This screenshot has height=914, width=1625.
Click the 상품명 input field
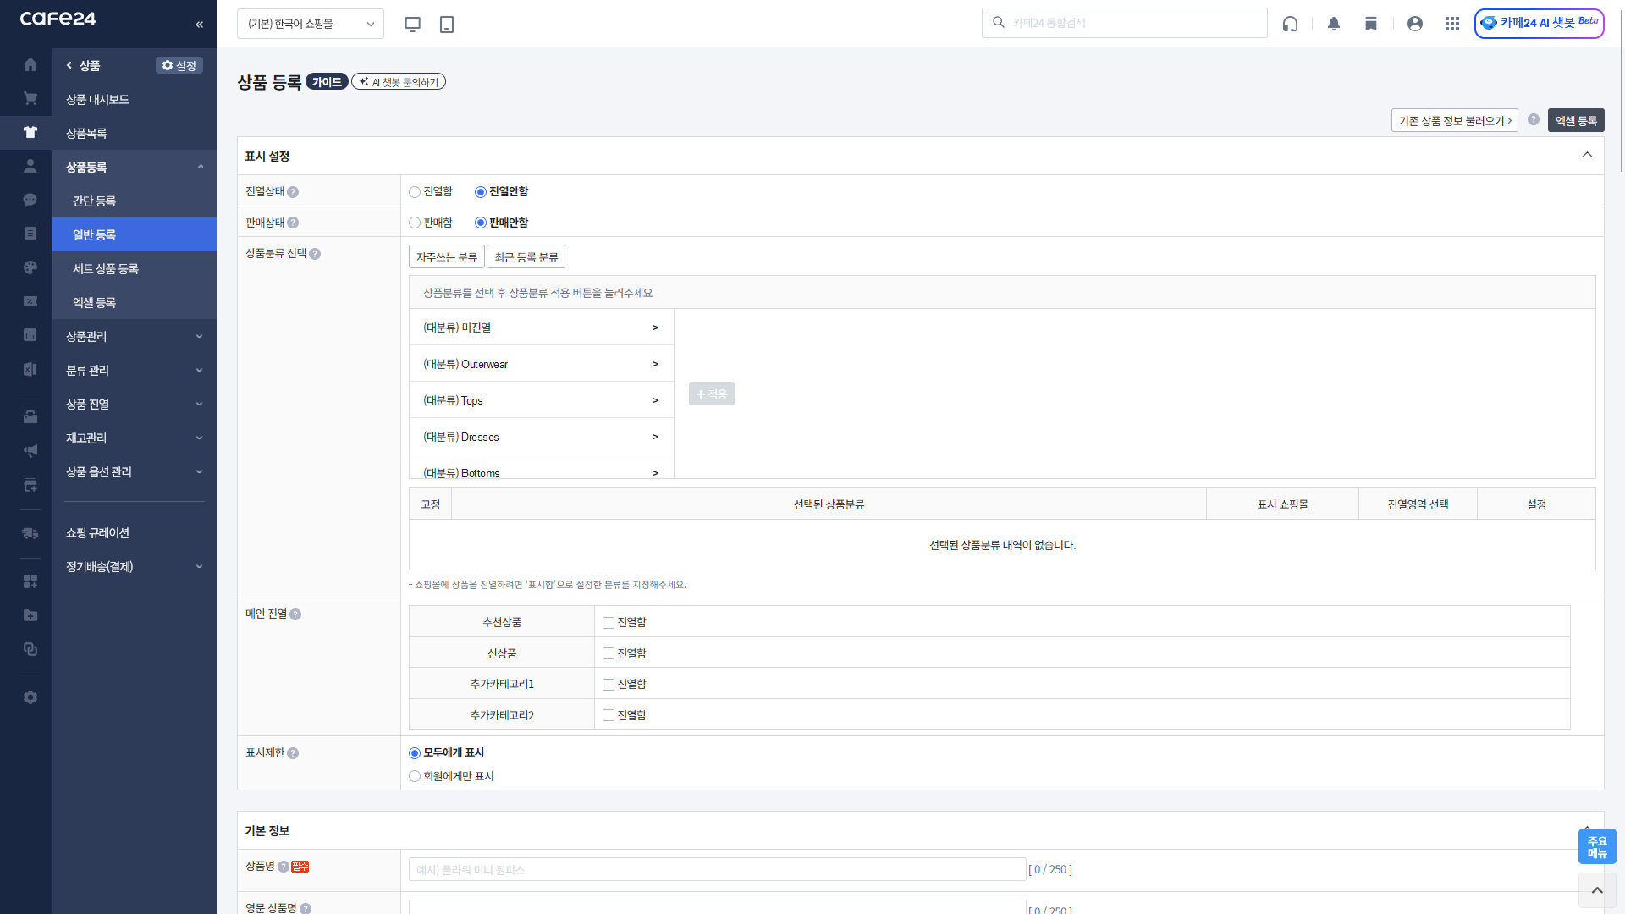pyautogui.click(x=717, y=869)
